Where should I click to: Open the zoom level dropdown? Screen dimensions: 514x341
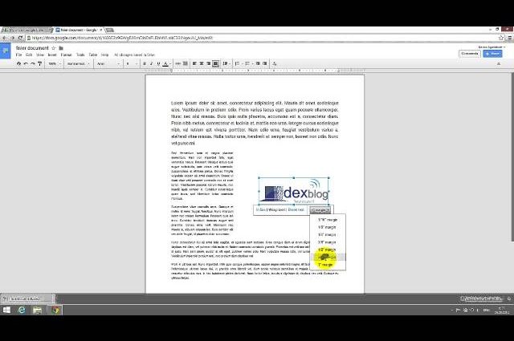pyautogui.click(x=55, y=63)
